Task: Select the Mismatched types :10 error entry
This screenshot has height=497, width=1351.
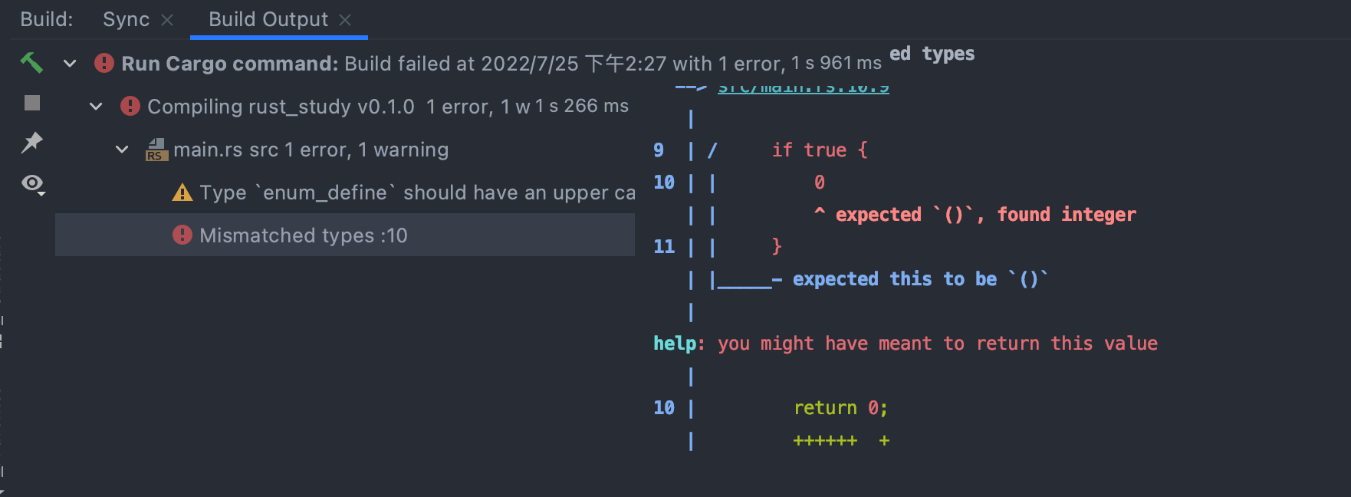Action: (304, 235)
